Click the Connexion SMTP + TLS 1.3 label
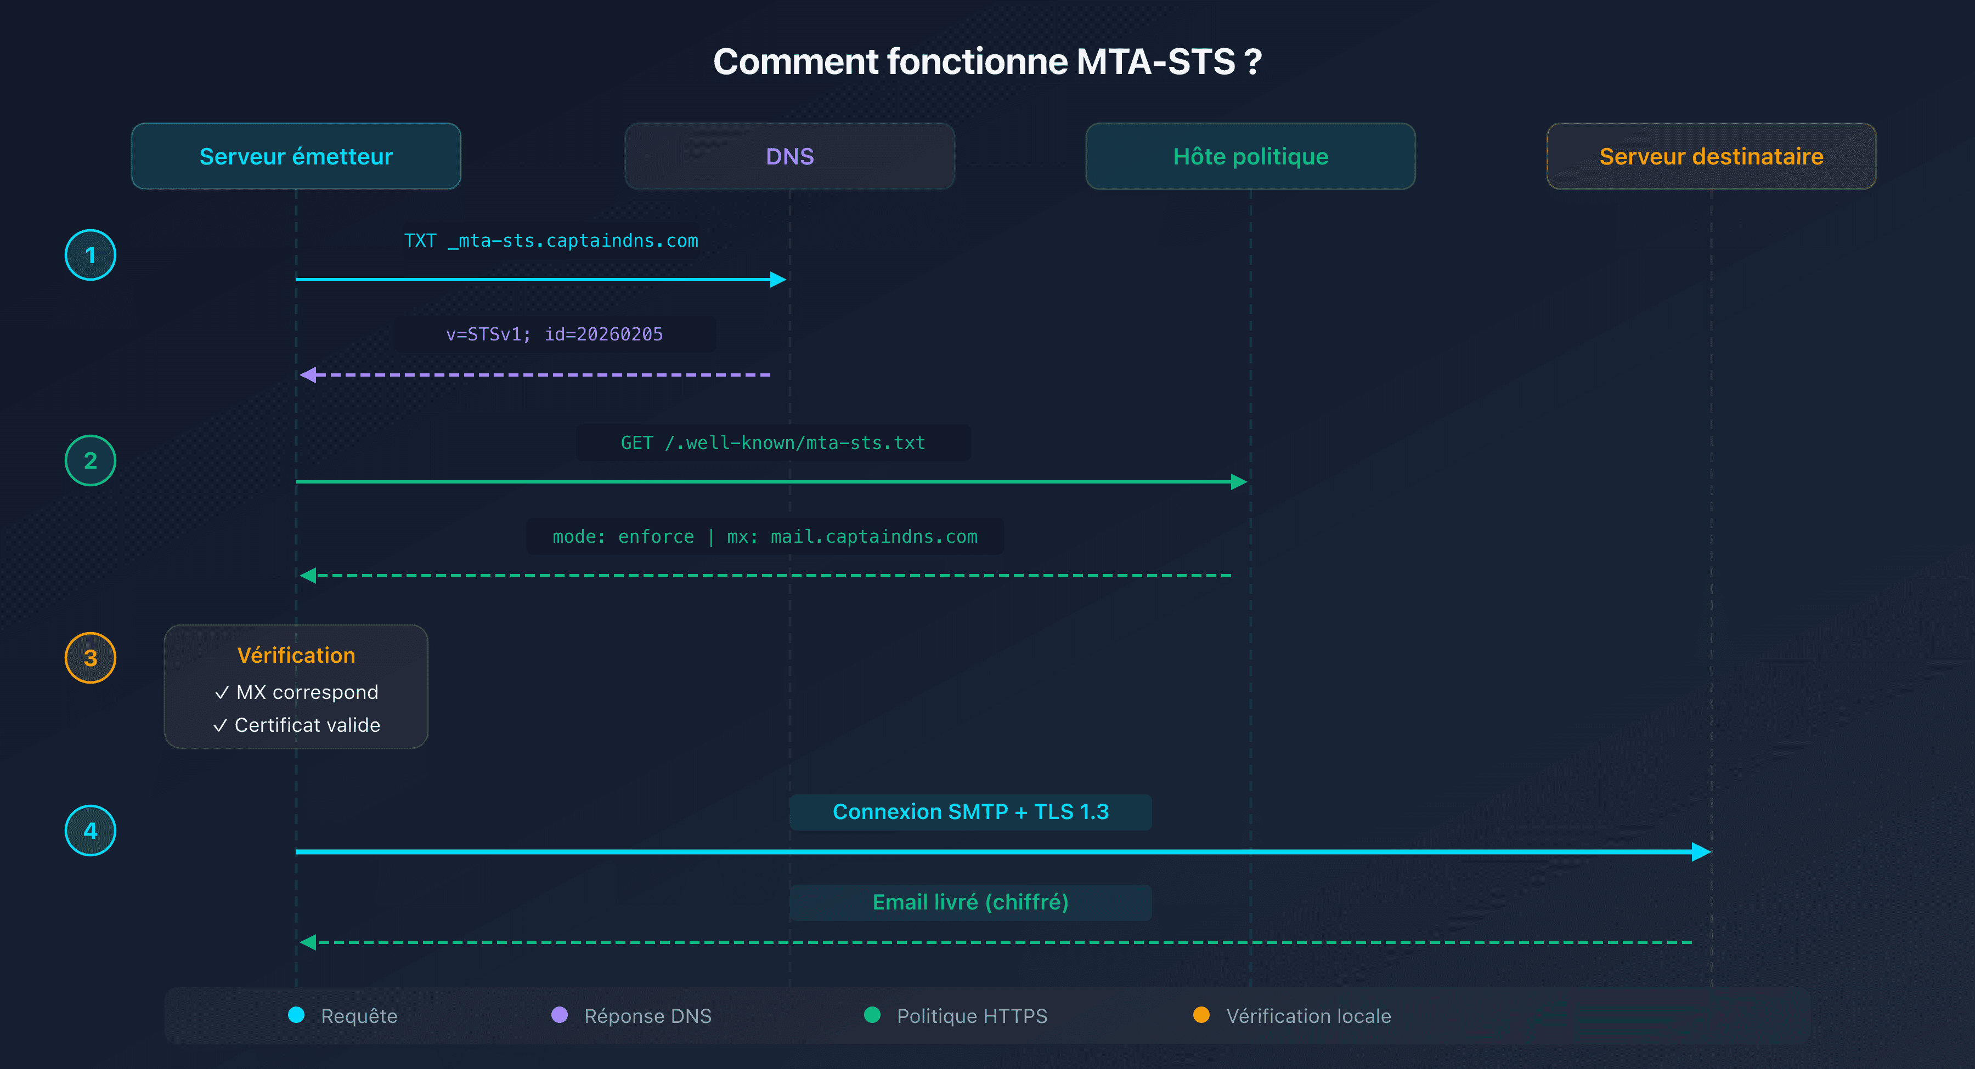Screen dimensions: 1975x1069 pyautogui.click(x=970, y=811)
